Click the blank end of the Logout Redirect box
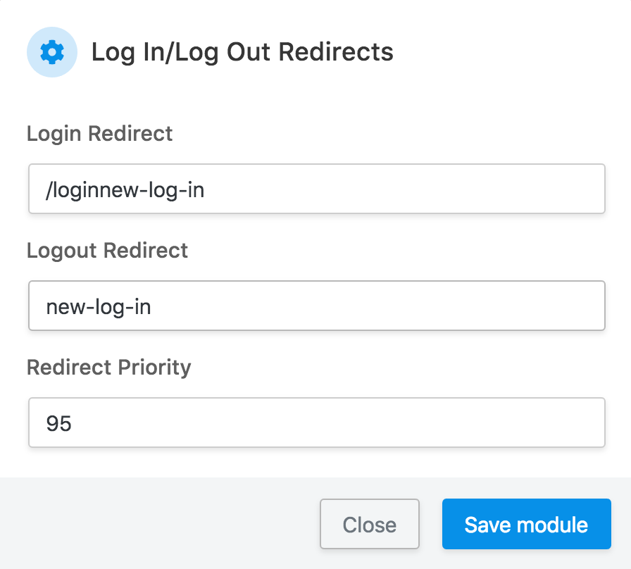The image size is (631, 569). [x=493, y=306]
